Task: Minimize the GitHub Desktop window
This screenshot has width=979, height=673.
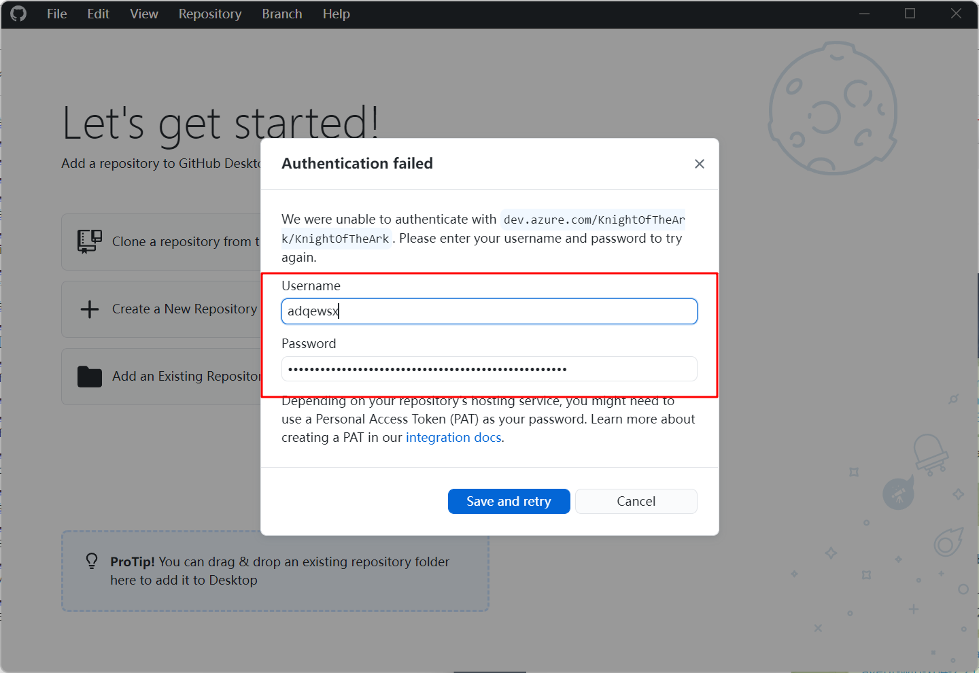Action: pos(864,14)
